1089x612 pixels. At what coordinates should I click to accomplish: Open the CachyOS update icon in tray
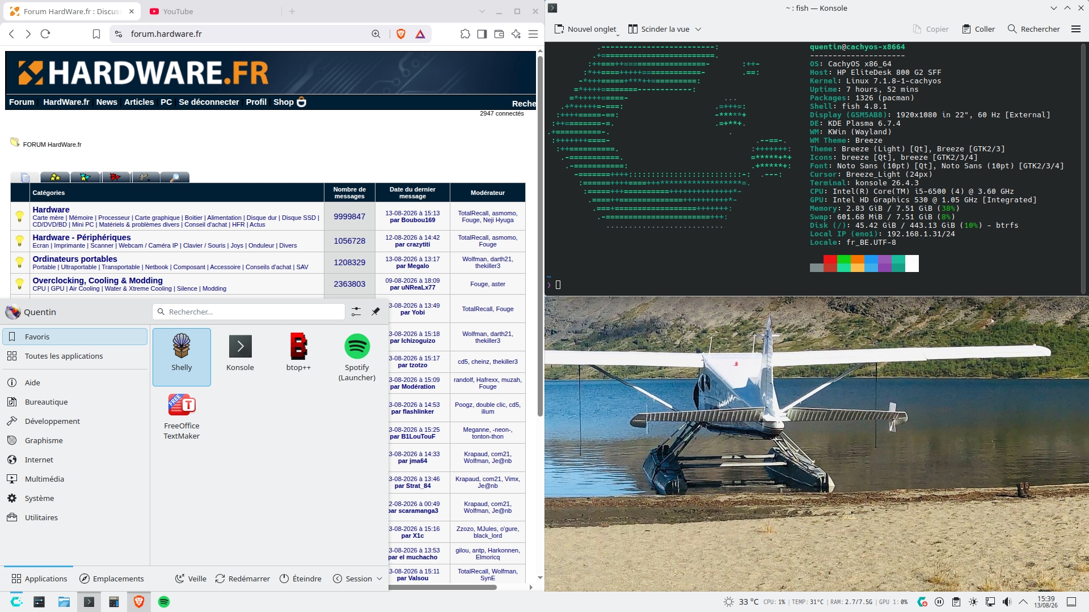coord(922,602)
